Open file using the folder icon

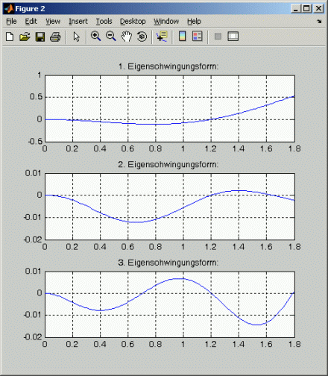(x=25, y=37)
